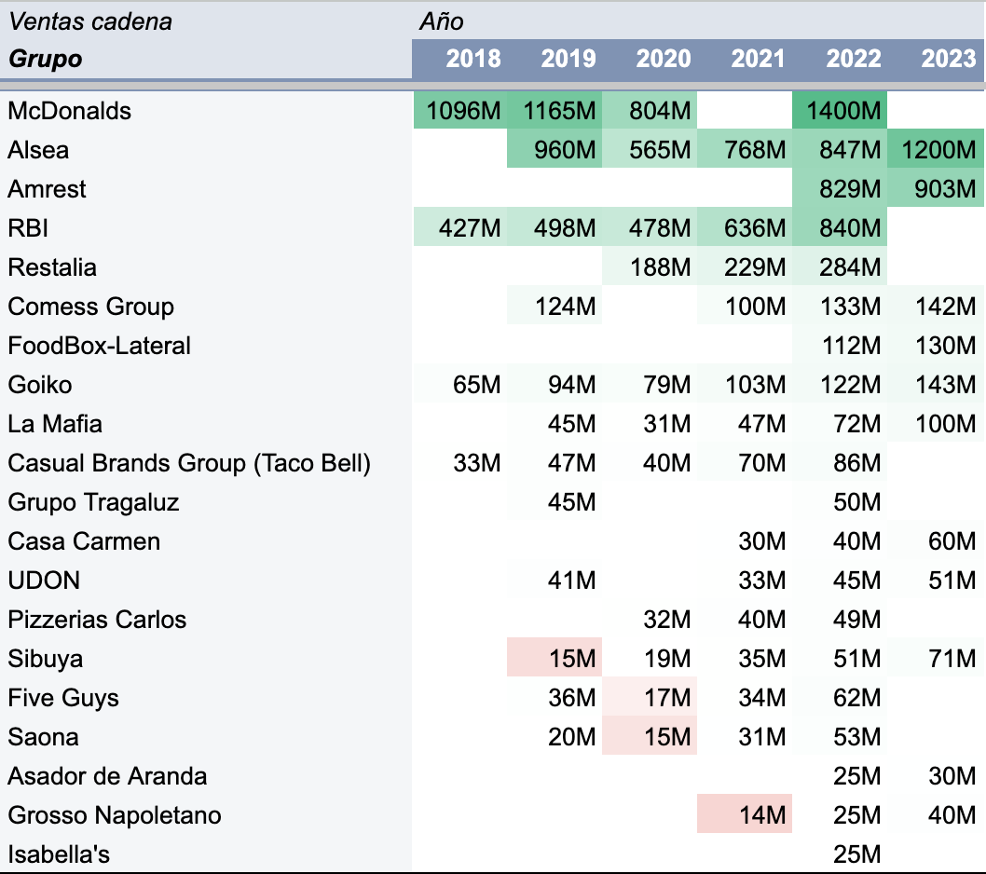Click Pizzerias Carlos 2020 cell 32M
This screenshot has width=986, height=874.
coord(650,619)
